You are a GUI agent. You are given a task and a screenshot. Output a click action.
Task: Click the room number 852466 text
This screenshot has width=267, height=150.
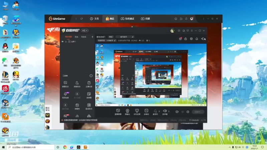pyautogui.click(x=134, y=40)
